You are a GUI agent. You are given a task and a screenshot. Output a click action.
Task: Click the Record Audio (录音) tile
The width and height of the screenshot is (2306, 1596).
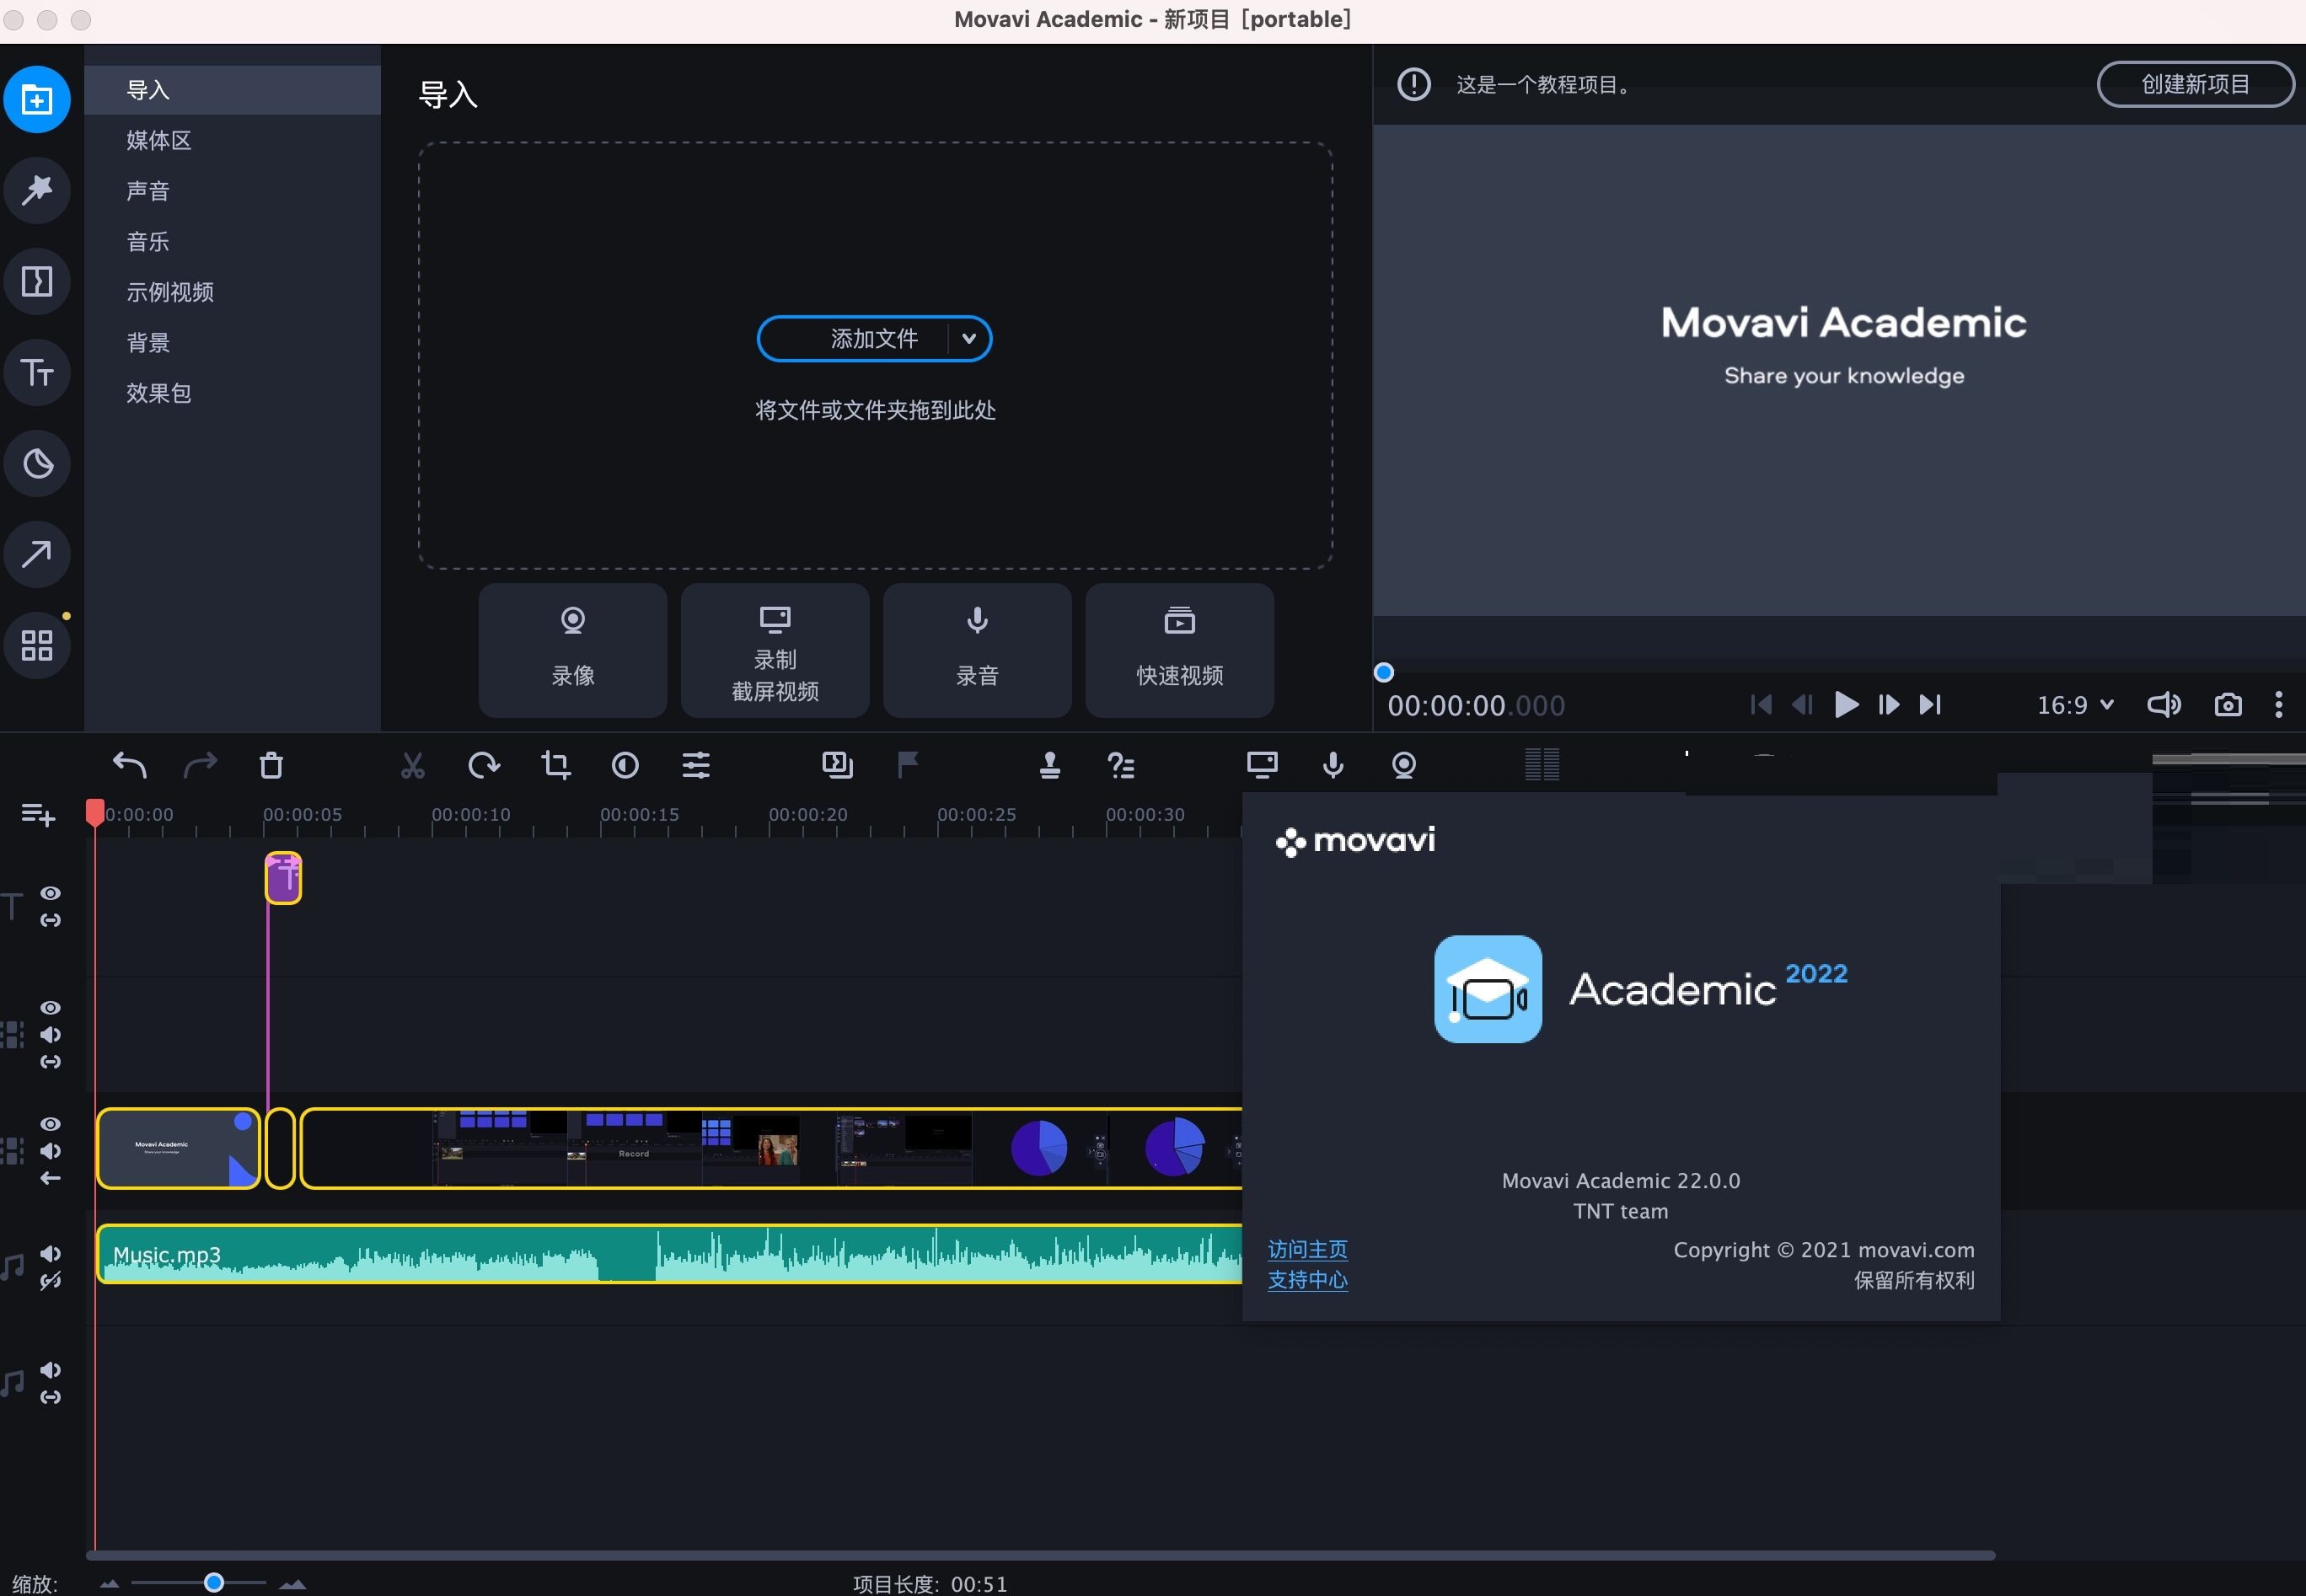click(977, 650)
